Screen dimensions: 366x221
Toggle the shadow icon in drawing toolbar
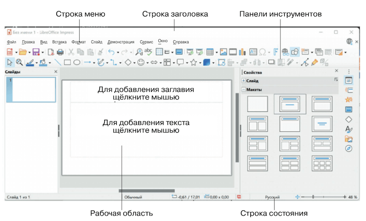tap(271, 63)
